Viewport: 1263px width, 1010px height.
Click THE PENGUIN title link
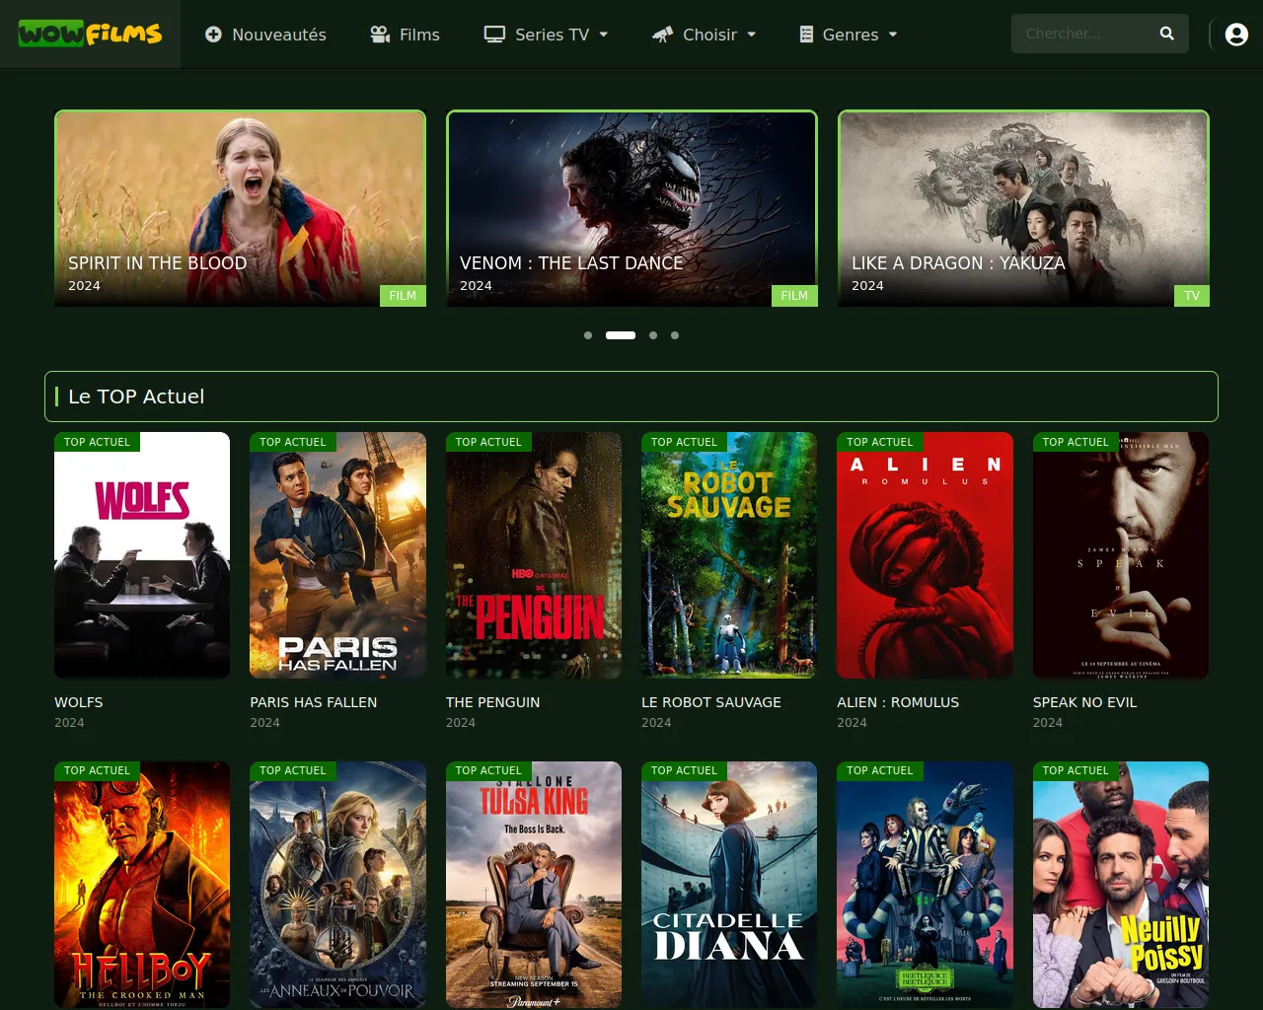coord(493,702)
